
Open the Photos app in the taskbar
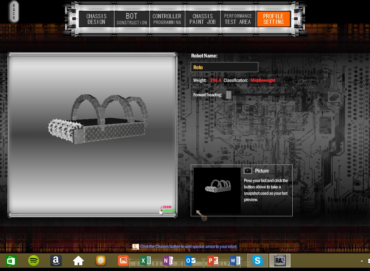123,261
